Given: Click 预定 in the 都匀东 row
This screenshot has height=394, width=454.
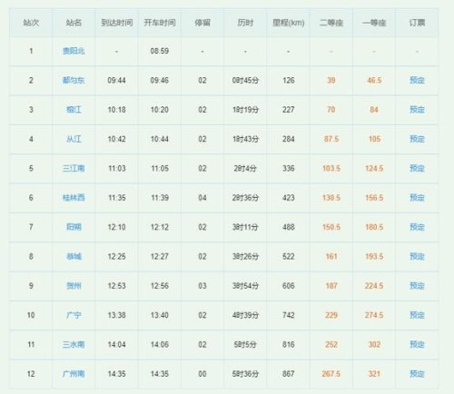Looking at the screenshot, I should pyautogui.click(x=417, y=80).
